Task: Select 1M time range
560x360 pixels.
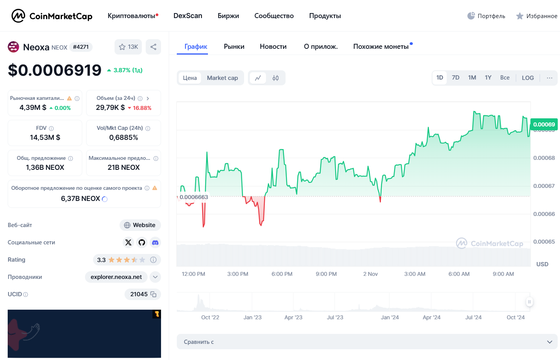Action: tap(472, 78)
